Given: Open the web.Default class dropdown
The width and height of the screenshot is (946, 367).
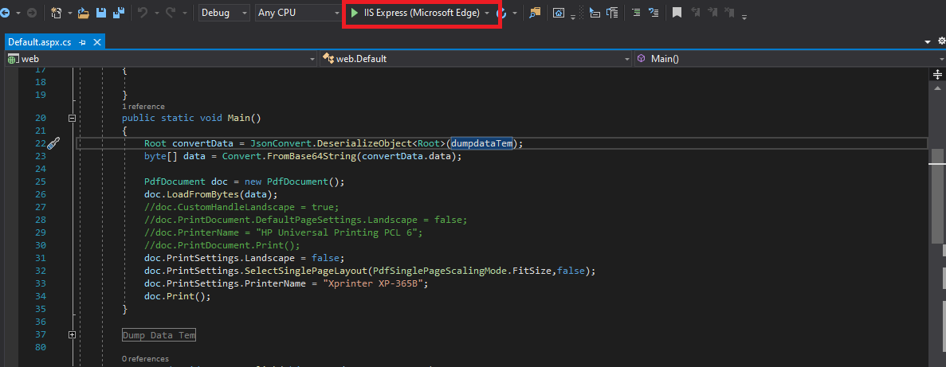Looking at the screenshot, I should 476,58.
